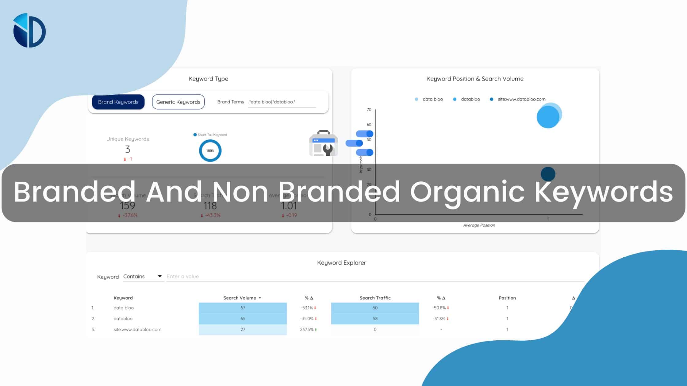Click the site:www.databloo.com keyword row
Screen dimensions: 687x386
coord(137,329)
